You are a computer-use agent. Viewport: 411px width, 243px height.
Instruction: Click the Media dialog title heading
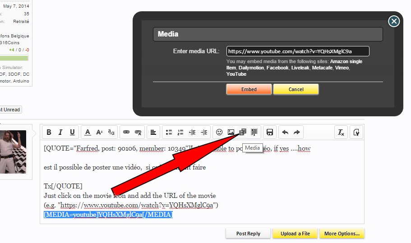[x=168, y=34]
